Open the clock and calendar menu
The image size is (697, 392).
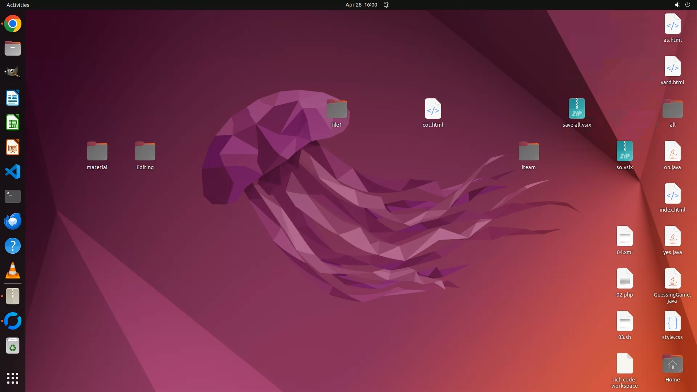pyautogui.click(x=361, y=5)
